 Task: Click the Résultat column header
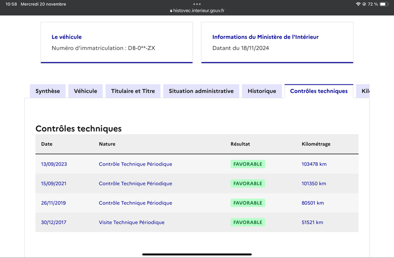pyautogui.click(x=240, y=144)
